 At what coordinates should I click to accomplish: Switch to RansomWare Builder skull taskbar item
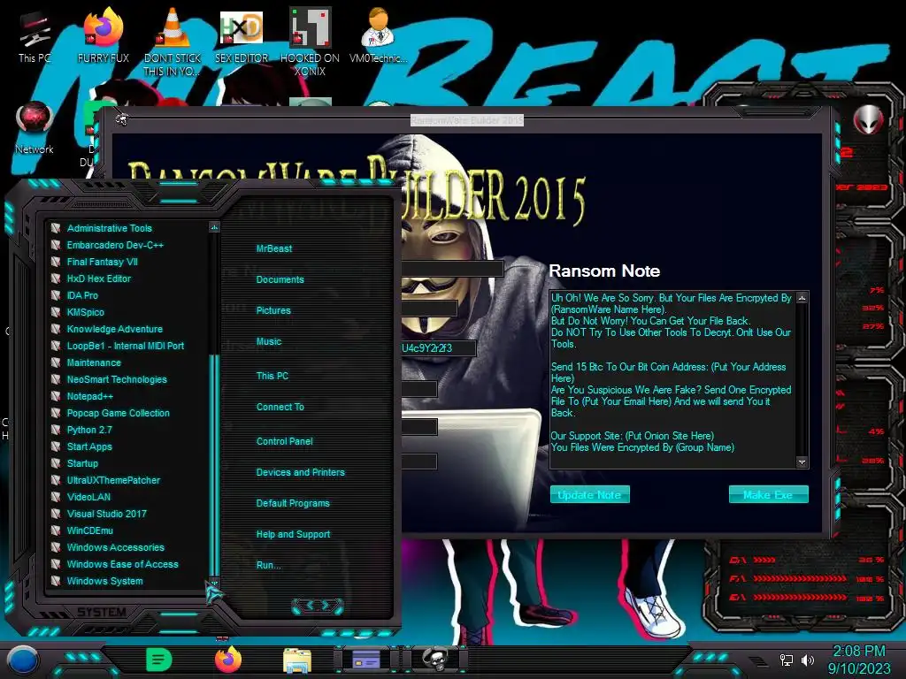click(435, 660)
